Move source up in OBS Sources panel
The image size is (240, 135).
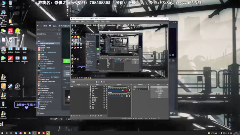(x=98, y=116)
